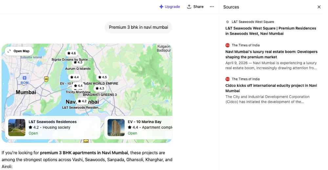Open Cidco international educity project article

[271, 88]
